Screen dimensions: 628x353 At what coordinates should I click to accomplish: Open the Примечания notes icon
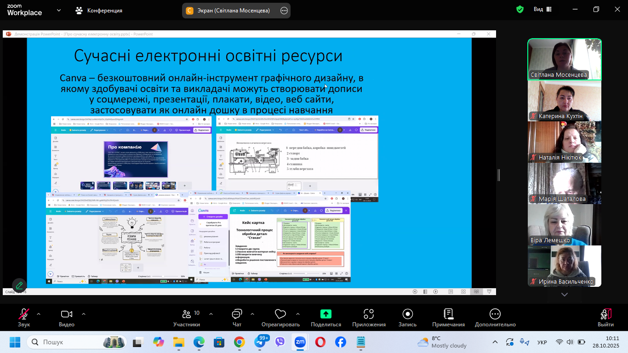tap(448, 314)
